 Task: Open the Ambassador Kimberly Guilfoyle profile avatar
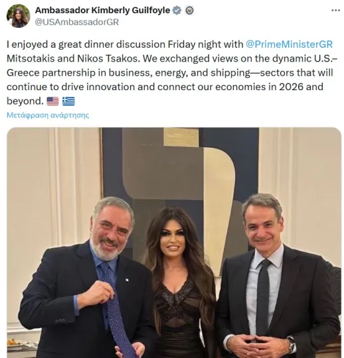[x=19, y=16]
